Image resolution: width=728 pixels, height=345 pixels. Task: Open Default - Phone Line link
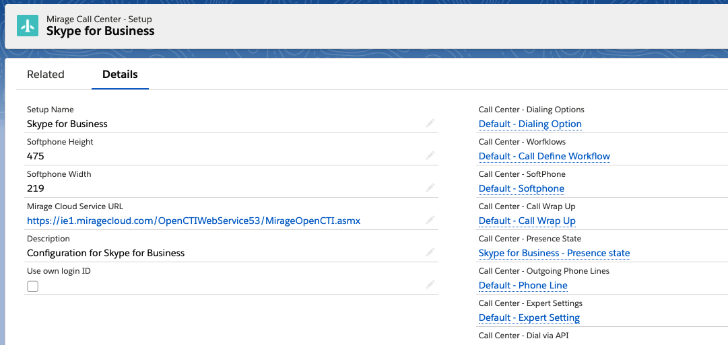click(x=523, y=285)
